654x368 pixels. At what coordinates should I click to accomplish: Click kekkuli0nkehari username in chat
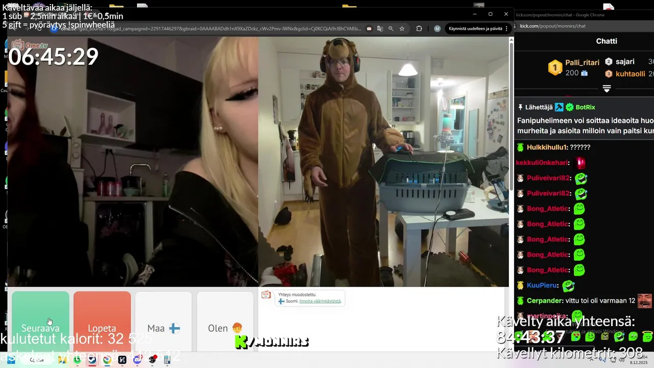point(542,163)
